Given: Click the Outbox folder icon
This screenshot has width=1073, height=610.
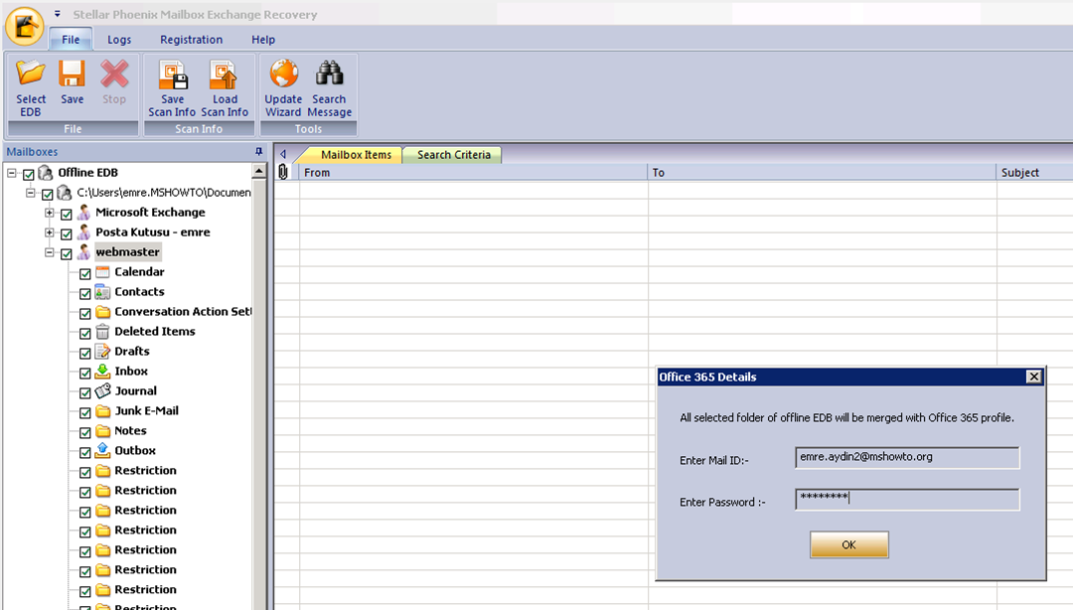Looking at the screenshot, I should (102, 450).
